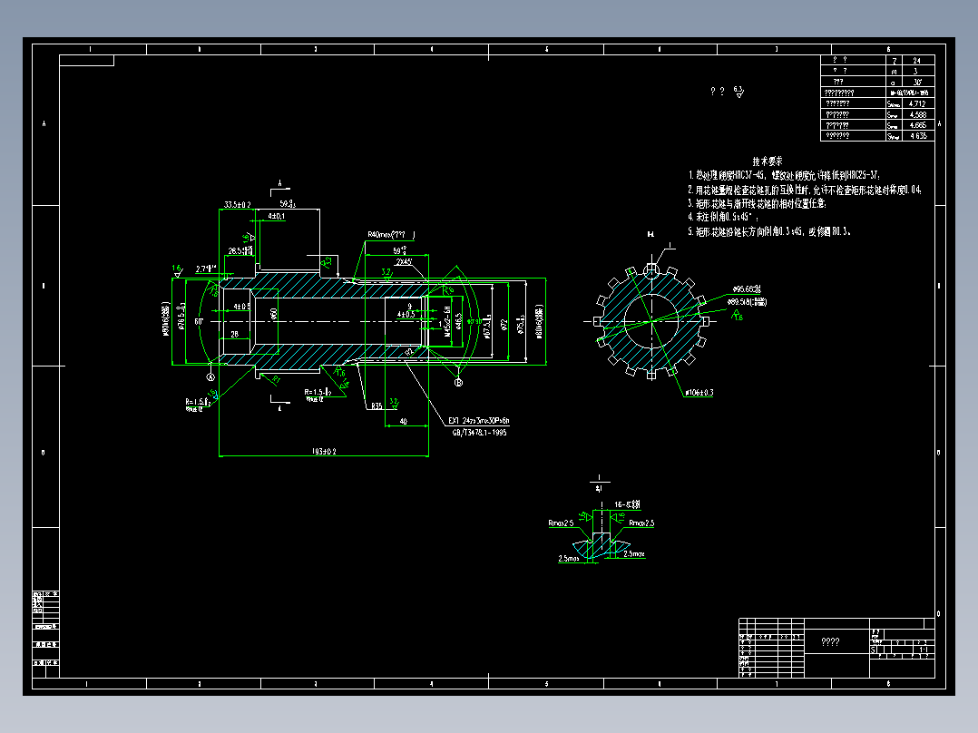
Task: Click technical note 1 about HRC37-45
Action: click(x=785, y=175)
